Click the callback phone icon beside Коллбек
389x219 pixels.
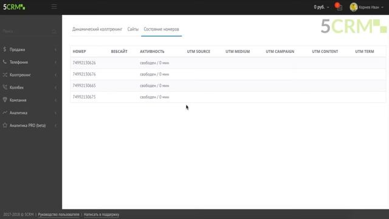click(5, 87)
